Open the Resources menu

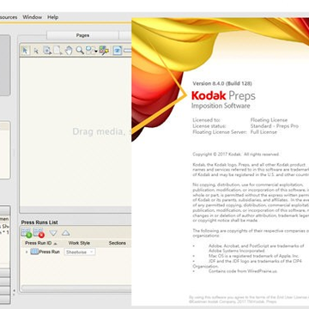(9, 17)
